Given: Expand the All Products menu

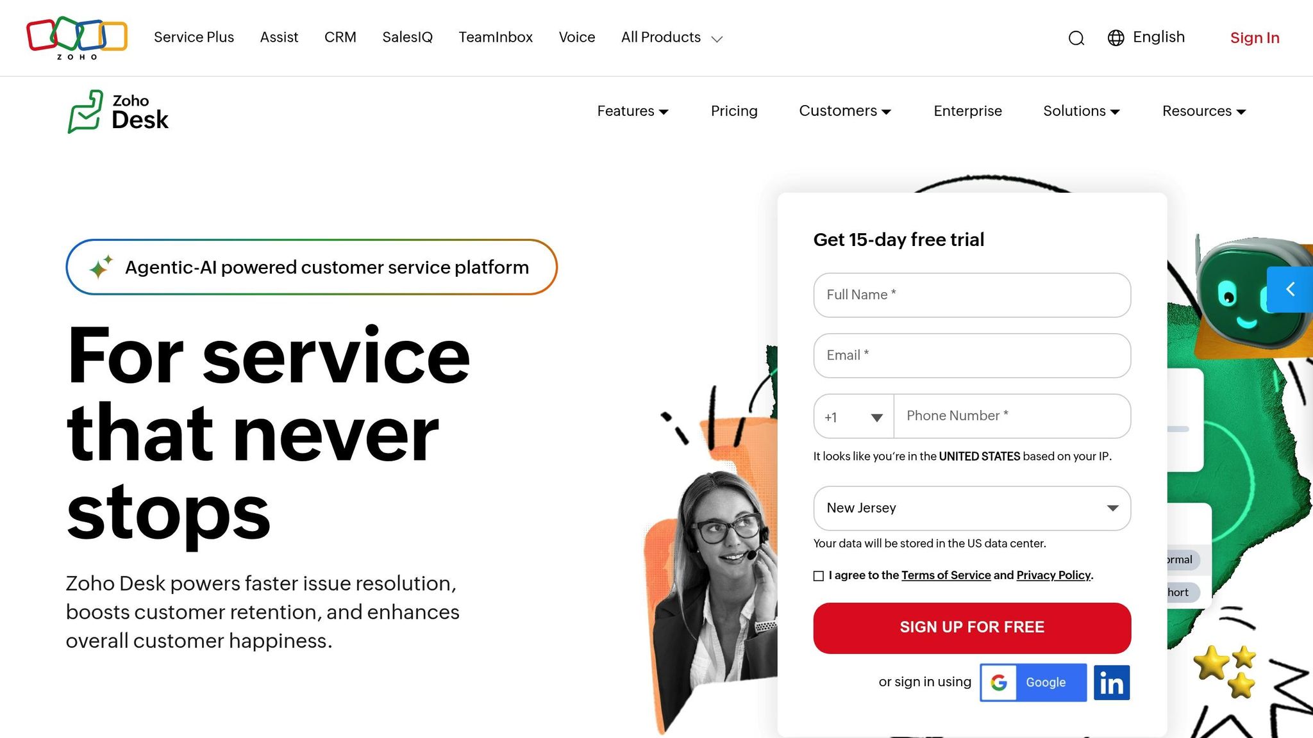Looking at the screenshot, I should tap(672, 38).
